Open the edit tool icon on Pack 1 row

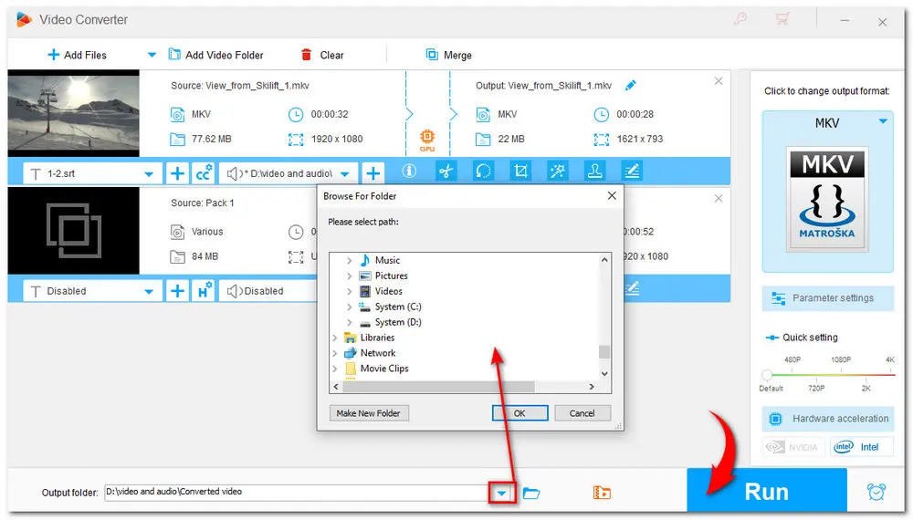(632, 288)
